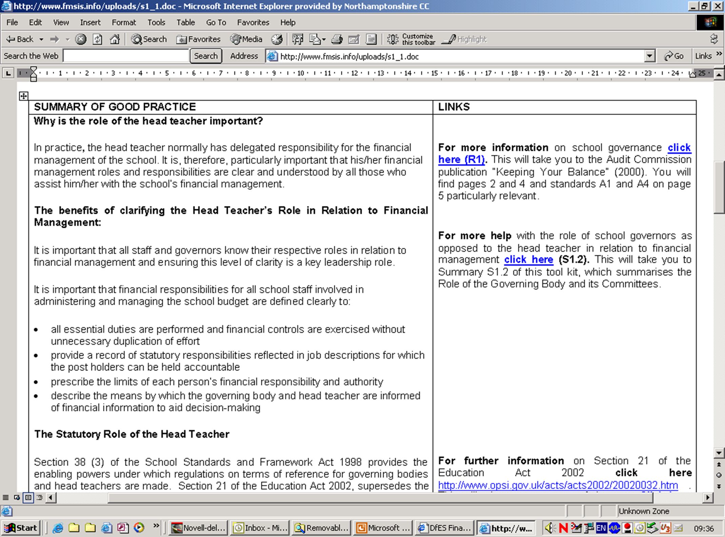Click scroll down arrow on vertical scrollbar
The height and width of the screenshot is (537, 725).
tap(719, 452)
